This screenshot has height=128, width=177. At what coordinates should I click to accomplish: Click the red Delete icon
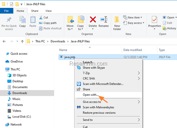(x=93, y=20)
